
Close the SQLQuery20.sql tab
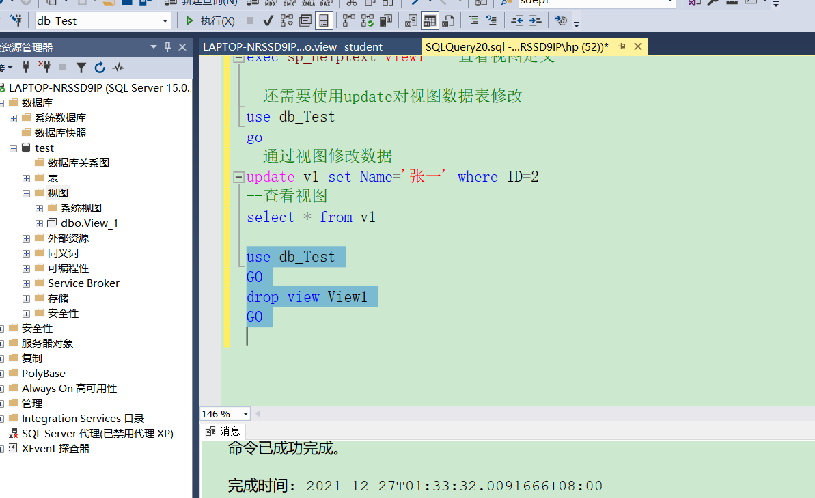638,46
